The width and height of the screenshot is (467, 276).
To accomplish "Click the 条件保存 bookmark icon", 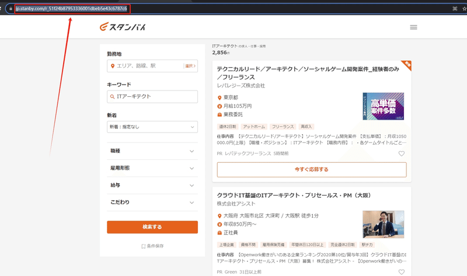I will 143,246.
